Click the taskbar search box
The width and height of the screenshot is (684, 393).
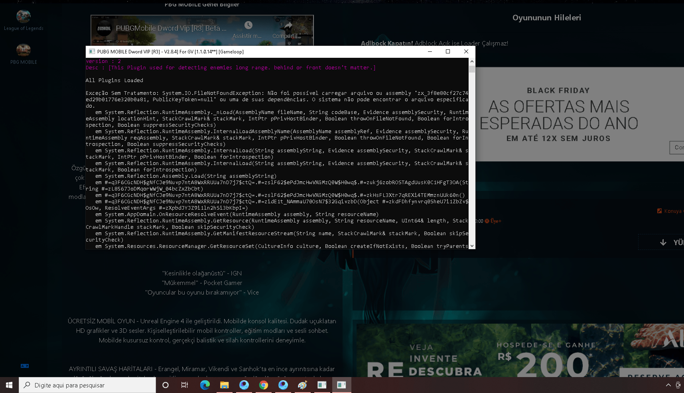[x=87, y=385]
